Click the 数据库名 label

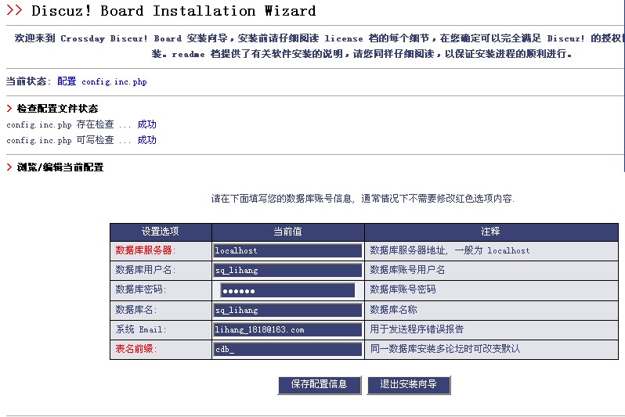[135, 310]
